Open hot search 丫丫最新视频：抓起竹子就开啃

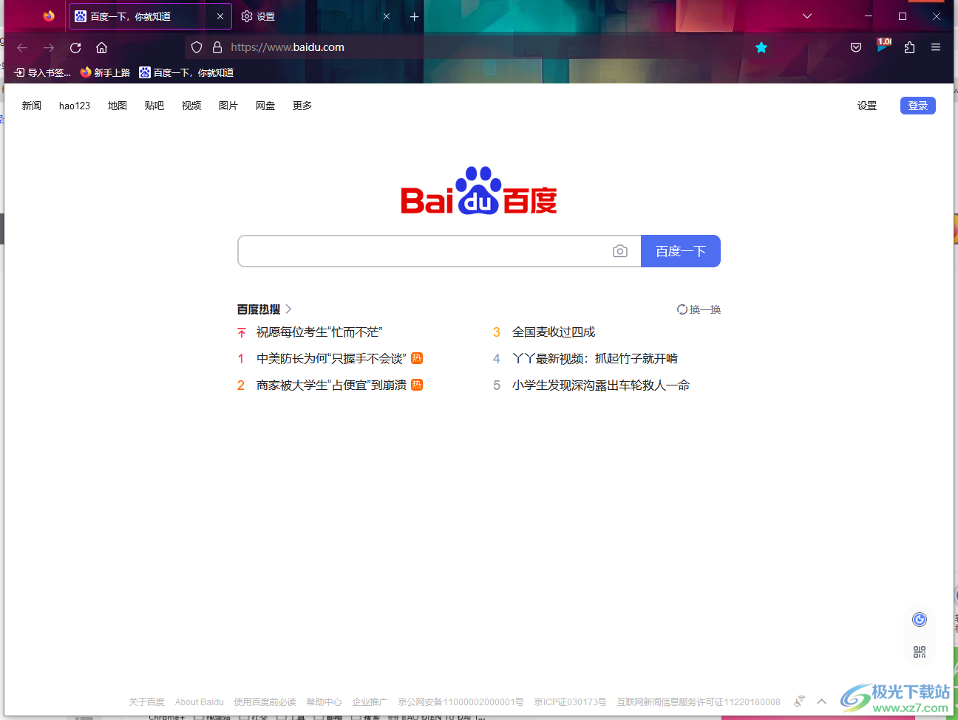point(595,359)
